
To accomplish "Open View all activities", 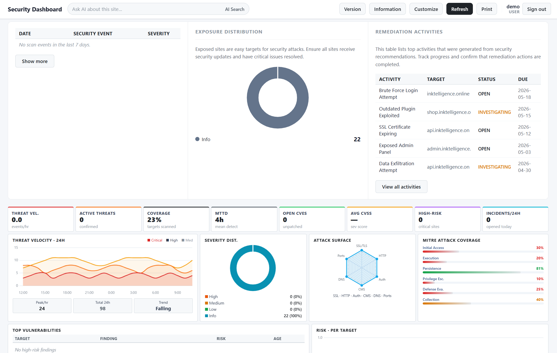I will (x=401, y=187).
